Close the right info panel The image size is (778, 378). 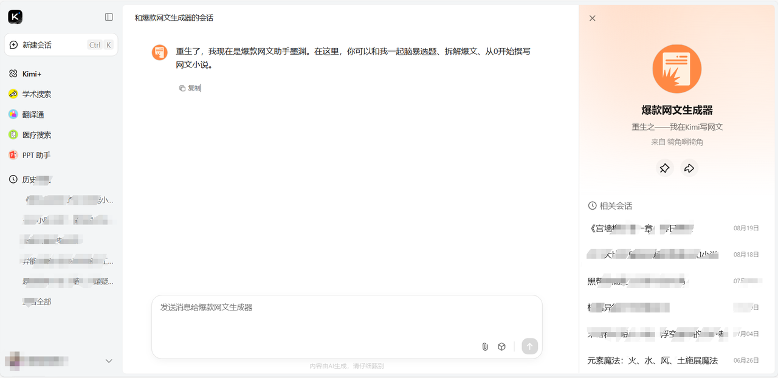[593, 18]
